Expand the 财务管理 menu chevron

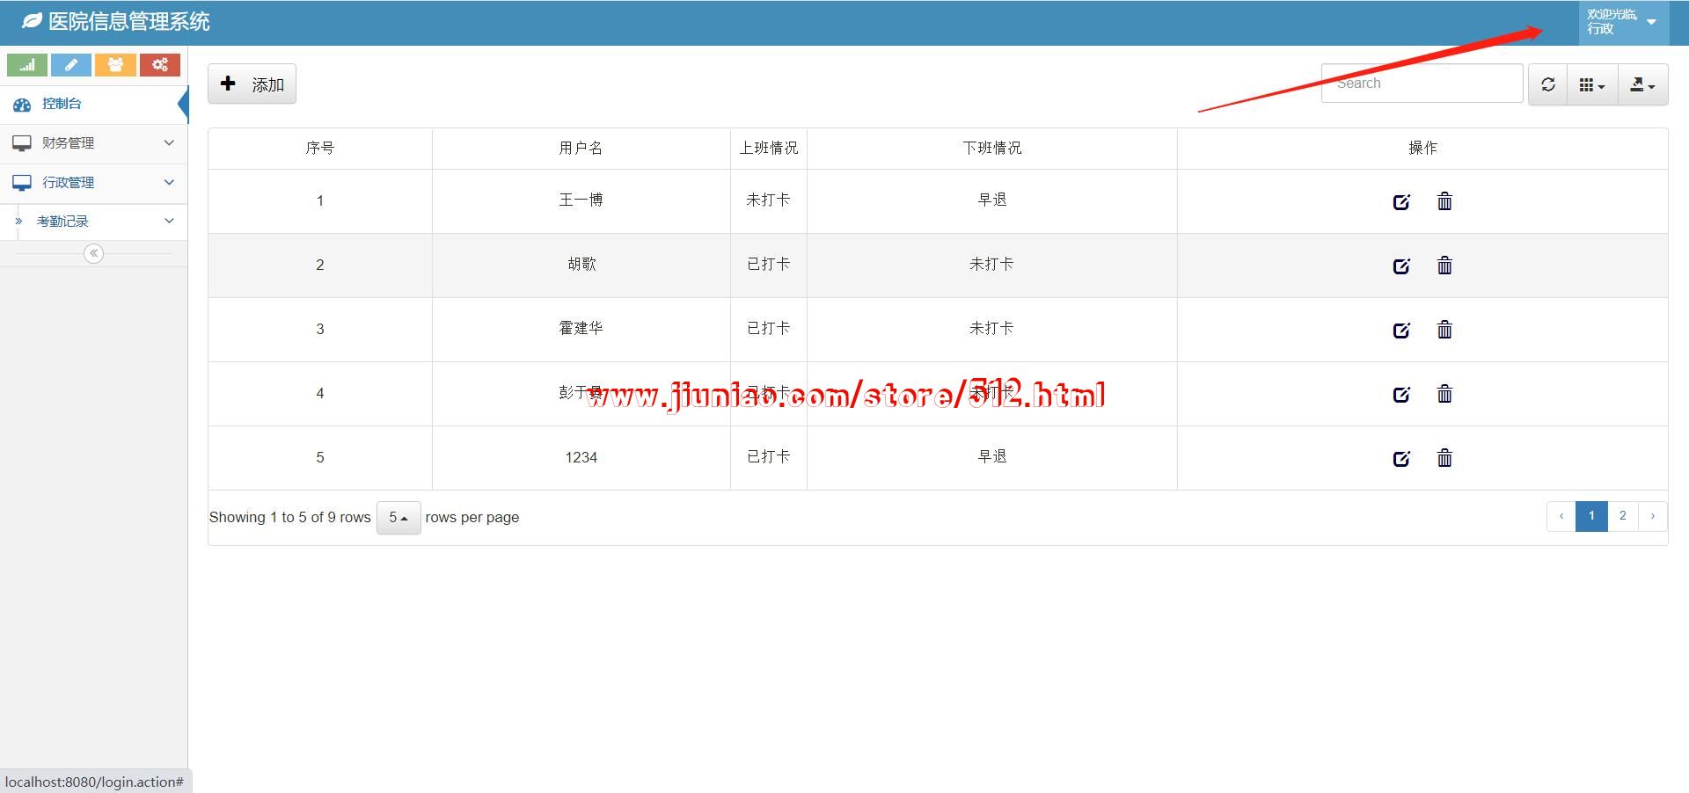pyautogui.click(x=169, y=142)
